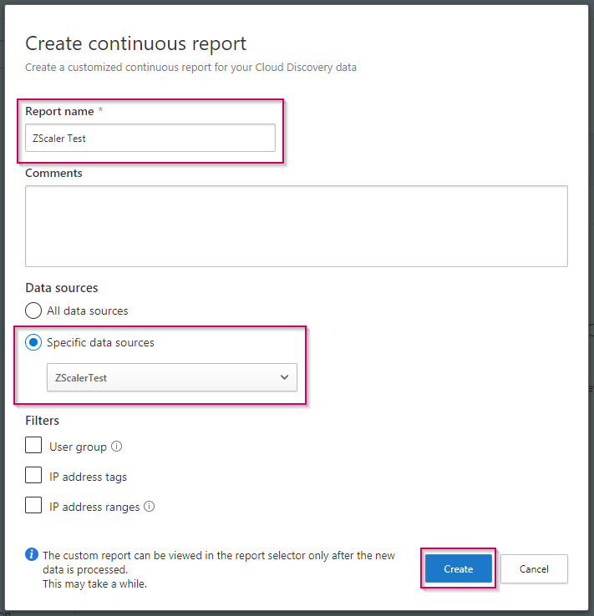Tick the IP address tags checkbox
Image resolution: width=594 pixels, height=616 pixels.
(33, 476)
